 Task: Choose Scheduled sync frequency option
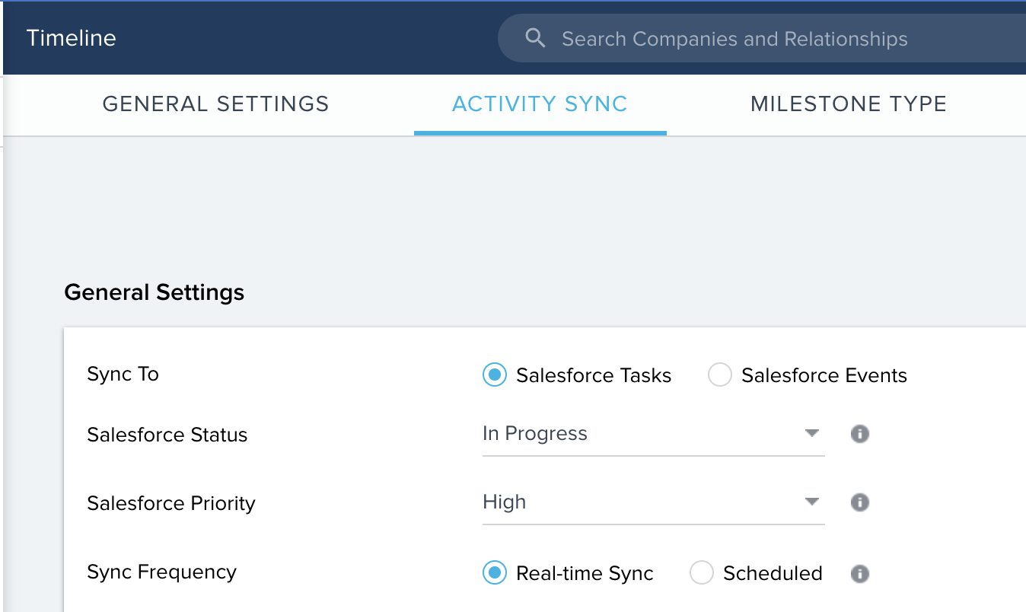(702, 573)
